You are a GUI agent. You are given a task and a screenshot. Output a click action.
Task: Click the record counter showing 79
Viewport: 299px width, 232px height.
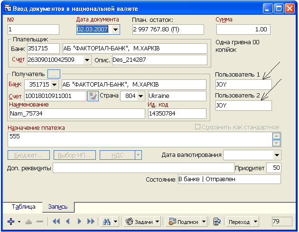[x=282, y=222]
